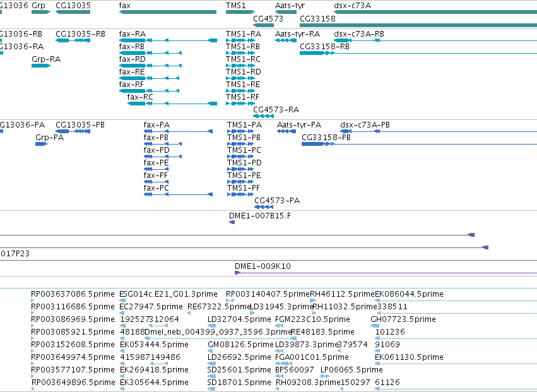Click the TMS1 gene label
This screenshot has width=537, height=392.
(x=236, y=6)
